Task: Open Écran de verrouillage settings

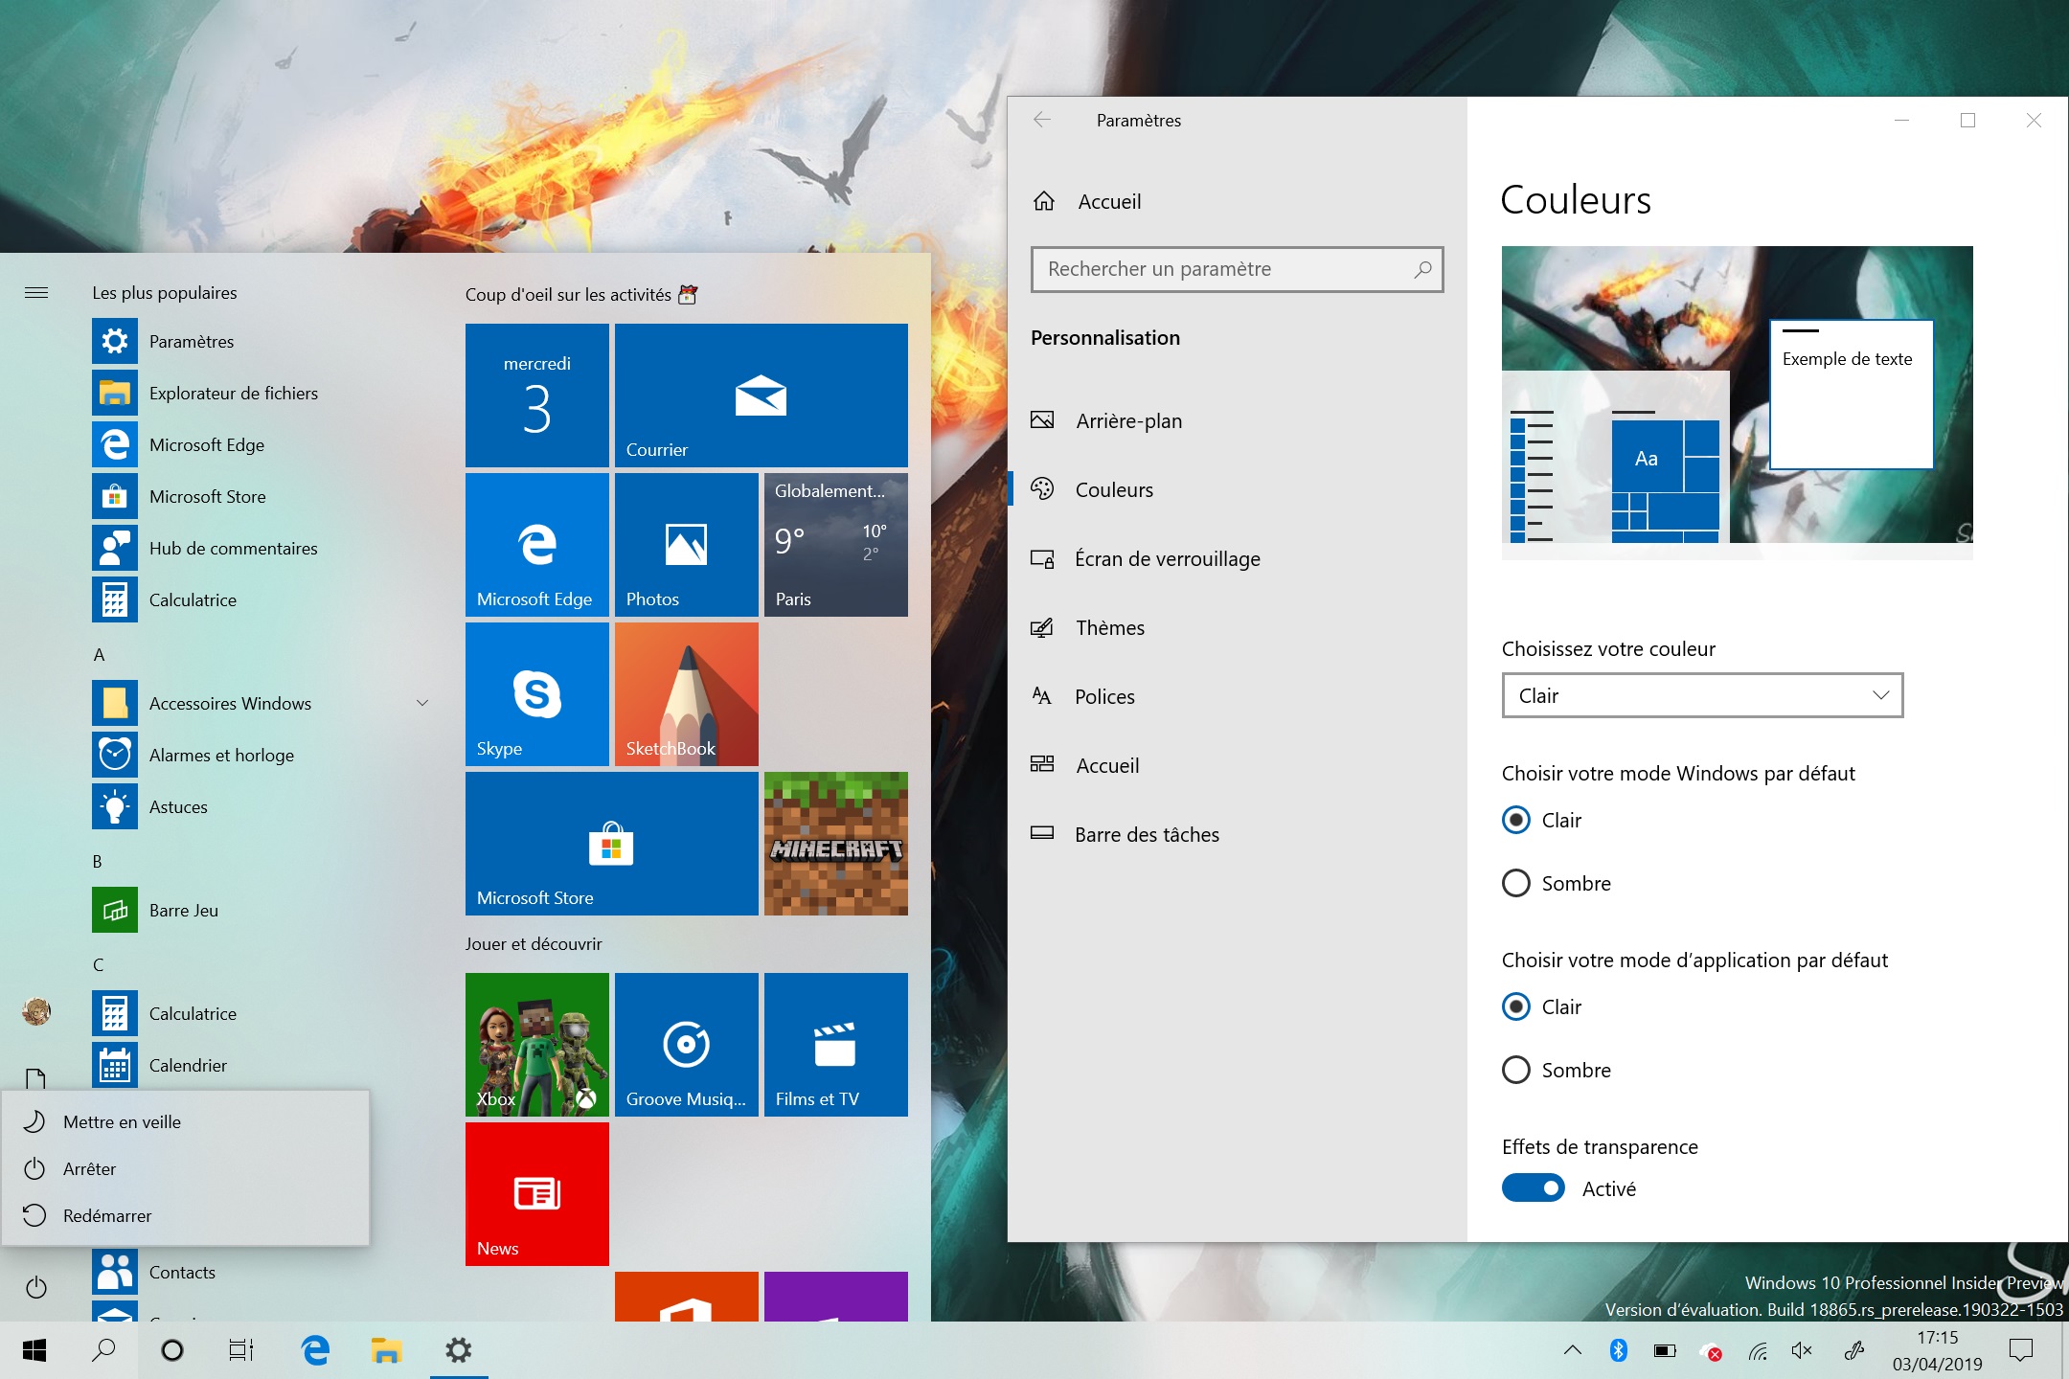Action: pyautogui.click(x=1167, y=558)
